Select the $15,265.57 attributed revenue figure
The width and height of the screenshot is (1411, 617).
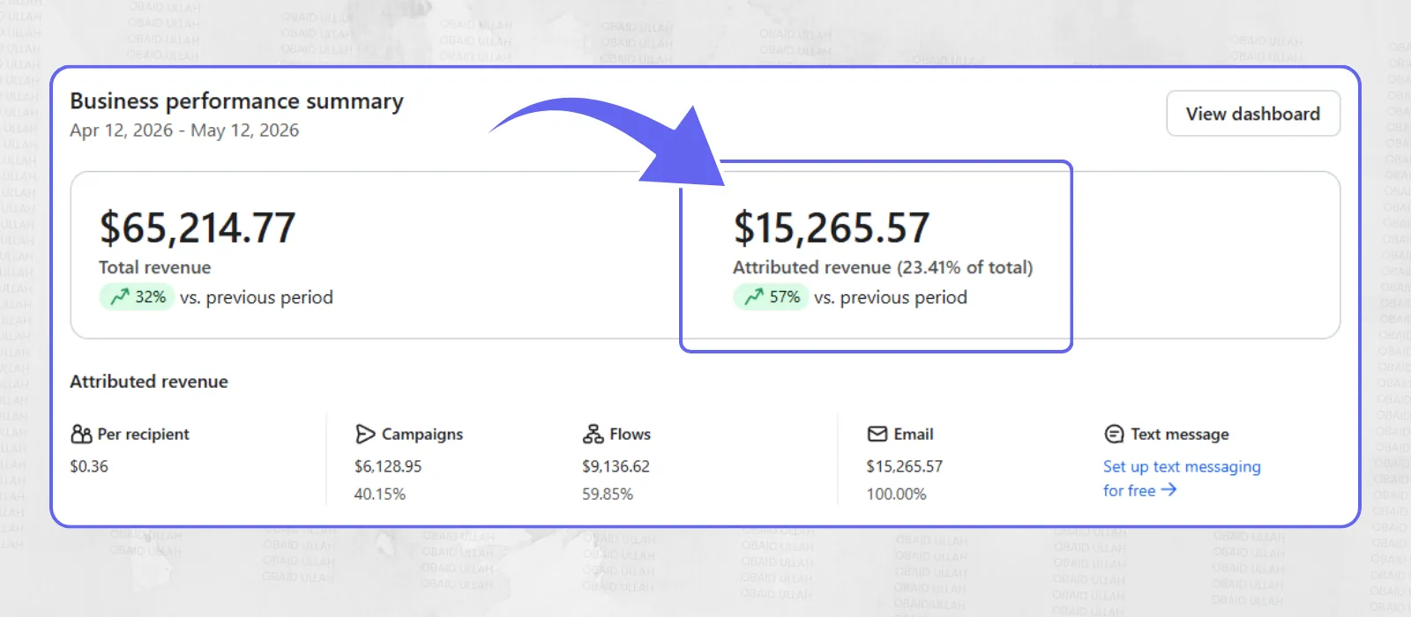(832, 228)
